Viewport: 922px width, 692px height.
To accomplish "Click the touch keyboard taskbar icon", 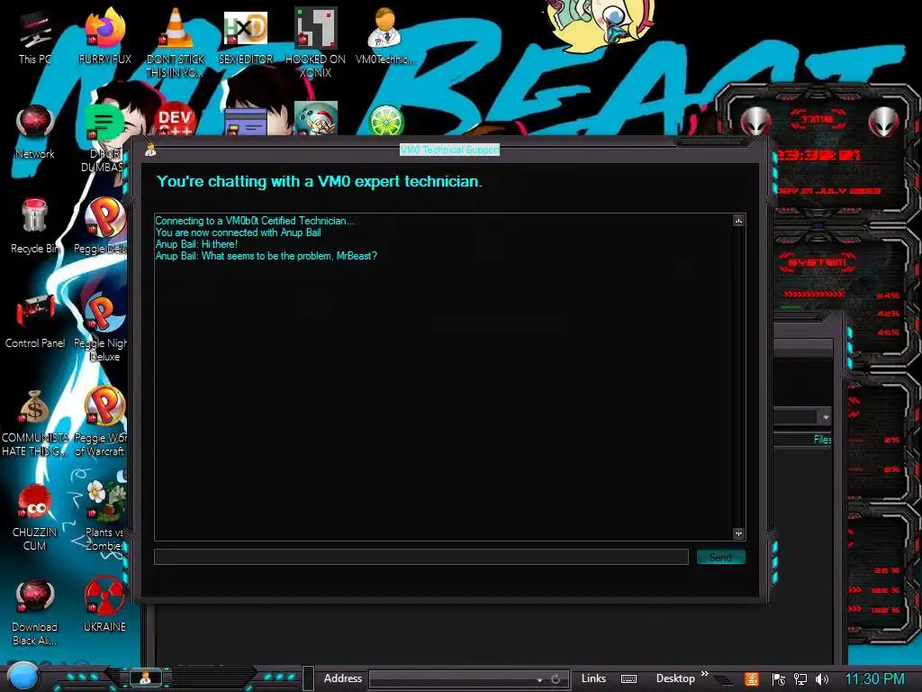I will (x=628, y=679).
